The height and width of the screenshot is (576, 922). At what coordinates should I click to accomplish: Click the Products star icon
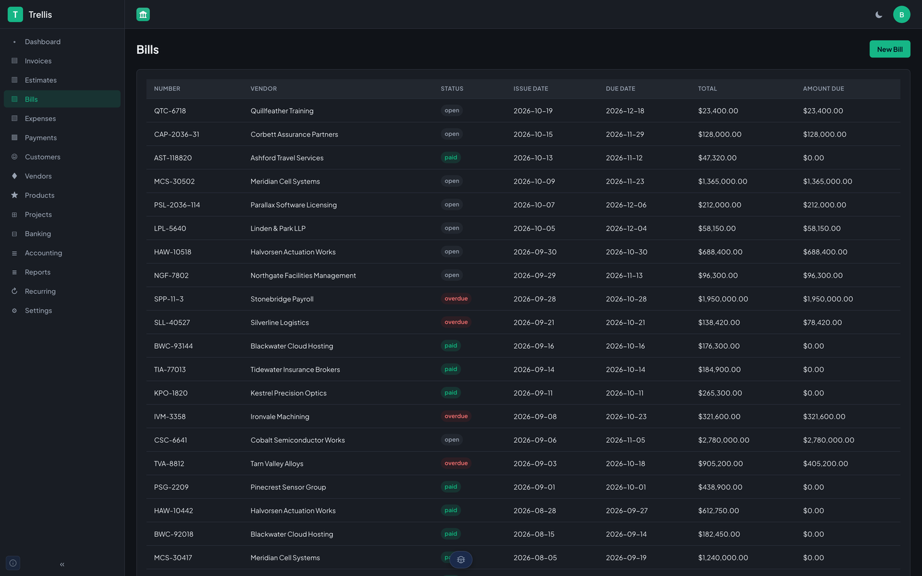15,195
